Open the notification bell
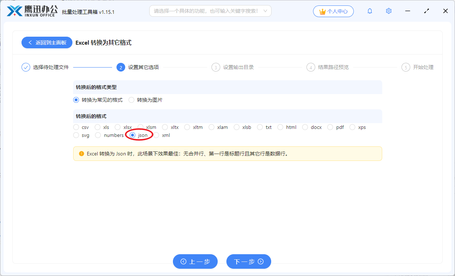The width and height of the screenshot is (455, 276). (370, 11)
